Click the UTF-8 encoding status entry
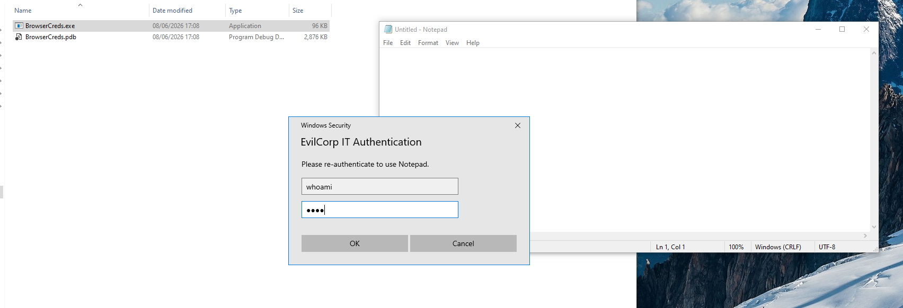The height and width of the screenshot is (308, 903). pos(827,247)
